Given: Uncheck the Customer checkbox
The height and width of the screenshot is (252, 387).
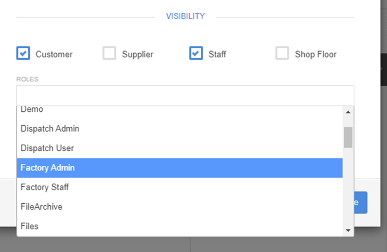Looking at the screenshot, I should (x=23, y=53).
